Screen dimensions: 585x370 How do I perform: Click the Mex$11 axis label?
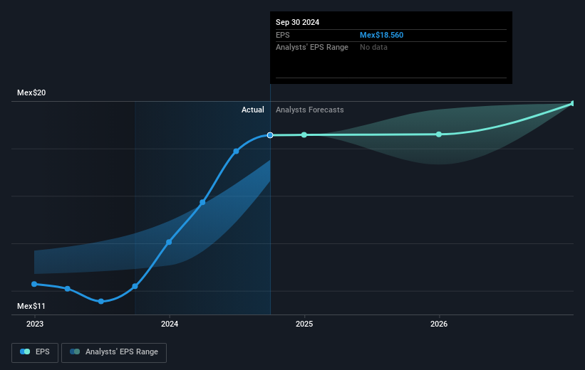31,306
